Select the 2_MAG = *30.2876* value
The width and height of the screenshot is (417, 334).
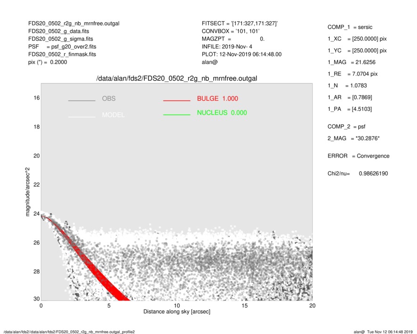[353, 139]
